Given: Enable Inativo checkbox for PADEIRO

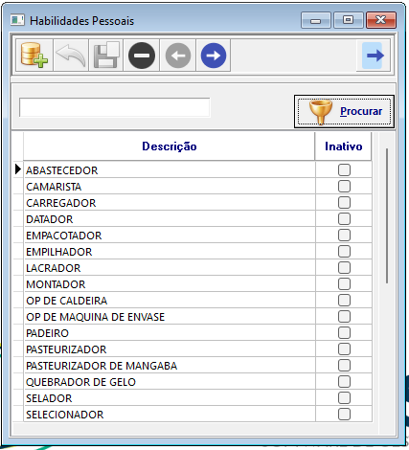Looking at the screenshot, I should (344, 333).
